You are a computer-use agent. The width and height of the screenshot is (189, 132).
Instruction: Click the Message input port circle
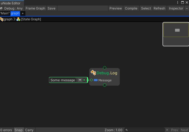91,80
